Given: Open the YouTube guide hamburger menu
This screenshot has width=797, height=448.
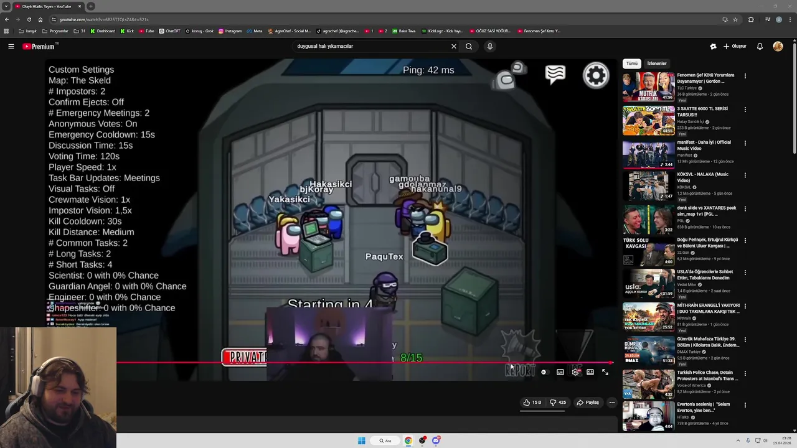Looking at the screenshot, I should click(x=11, y=46).
